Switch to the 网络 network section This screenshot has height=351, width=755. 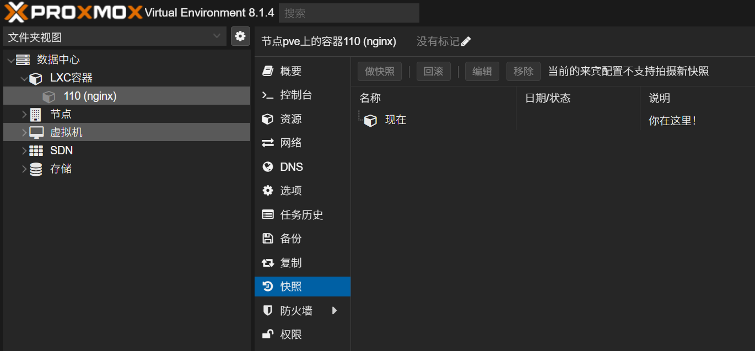[290, 143]
